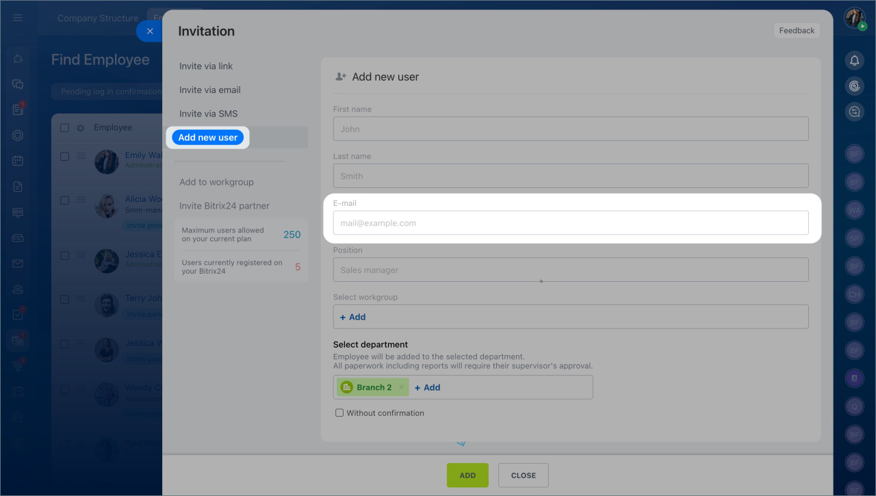
Task: Toggle the Without confirmation checkbox
Action: click(x=339, y=413)
